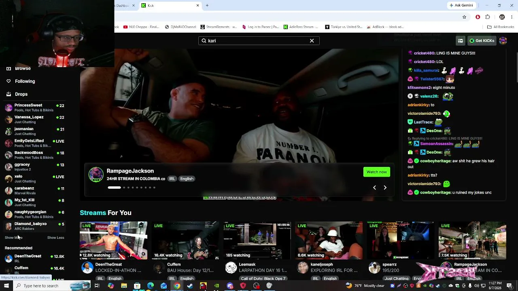The width and height of the screenshot is (518, 291).
Task: Open All Bookmarks folder
Action: (x=501, y=27)
